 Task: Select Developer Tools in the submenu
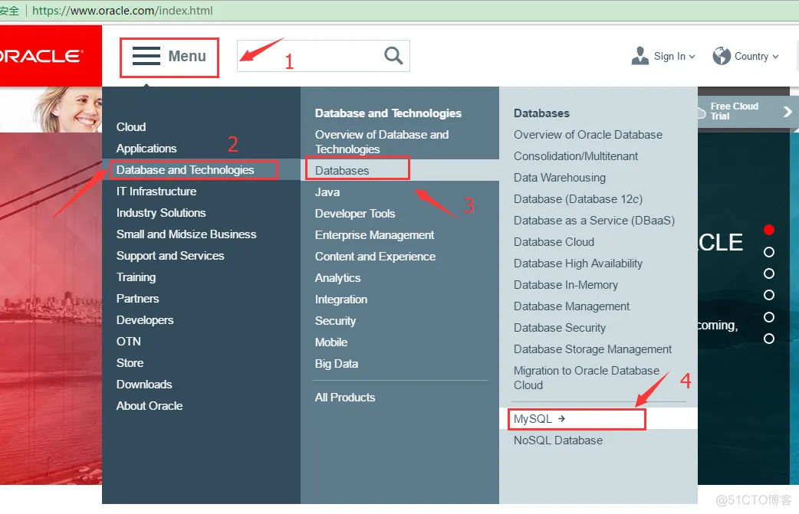(x=355, y=213)
